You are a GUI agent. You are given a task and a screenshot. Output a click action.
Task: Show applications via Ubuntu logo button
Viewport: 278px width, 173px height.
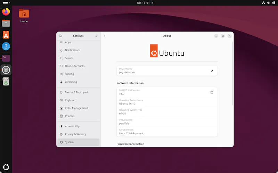[6, 167]
